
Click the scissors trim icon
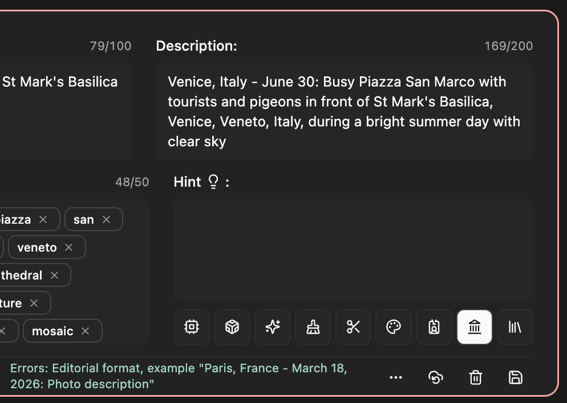353,327
